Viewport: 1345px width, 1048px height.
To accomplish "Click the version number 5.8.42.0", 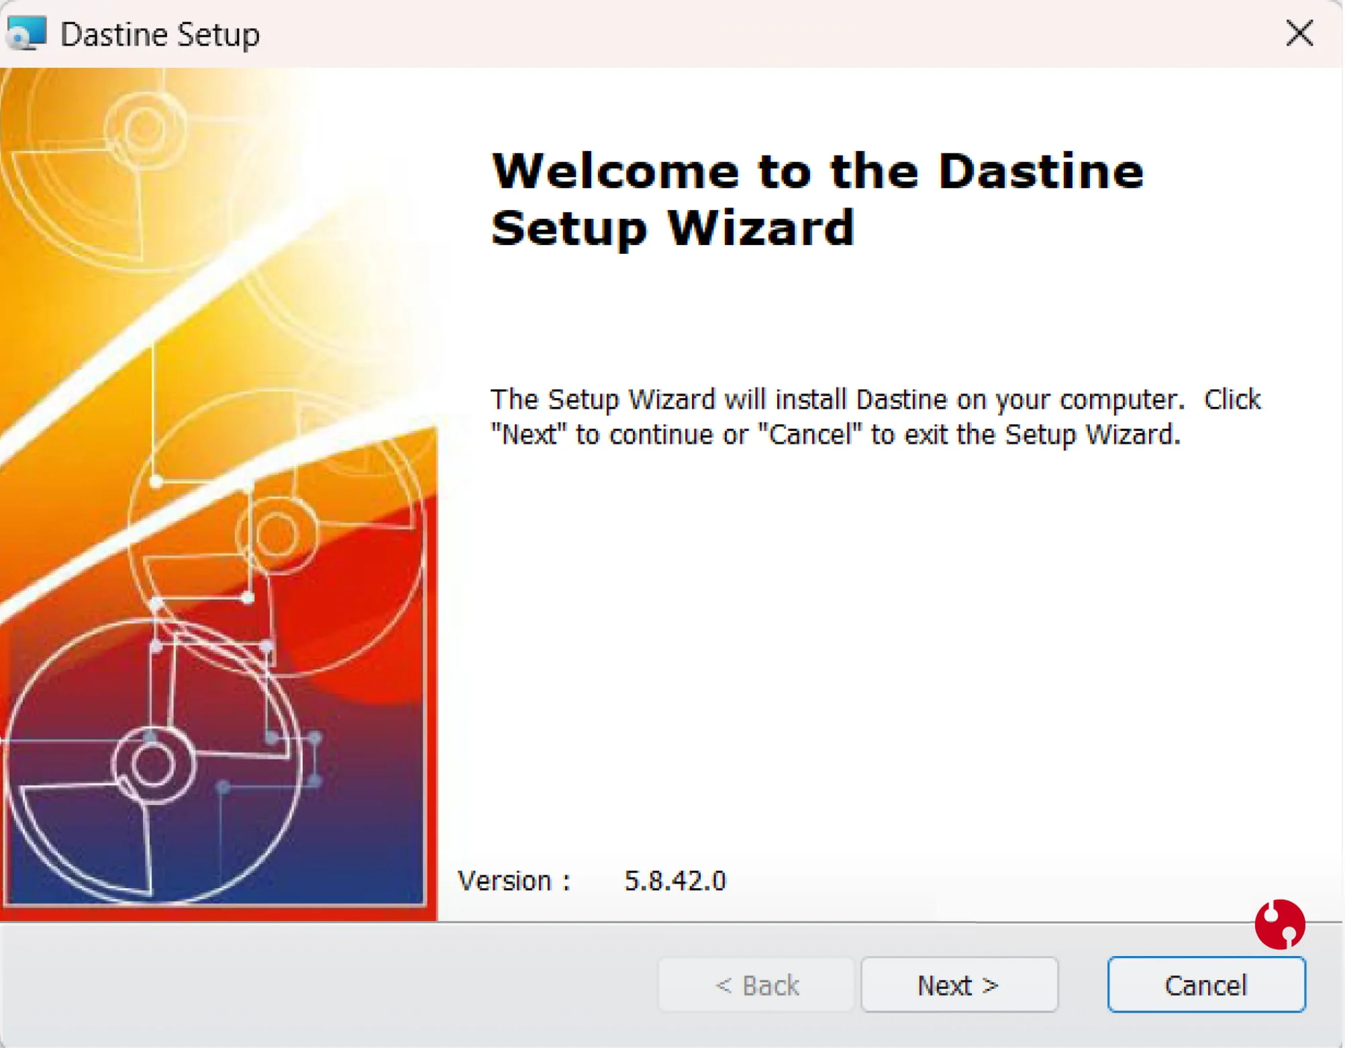I will 675,881.
